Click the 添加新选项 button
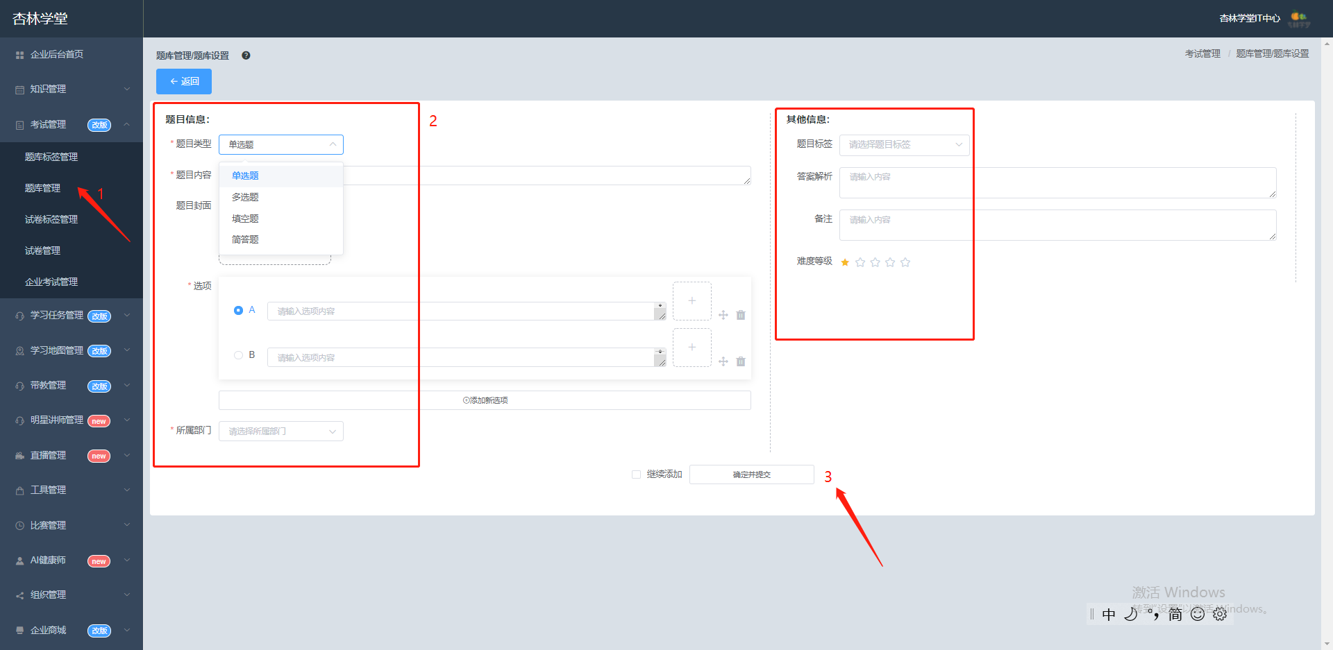 [485, 400]
